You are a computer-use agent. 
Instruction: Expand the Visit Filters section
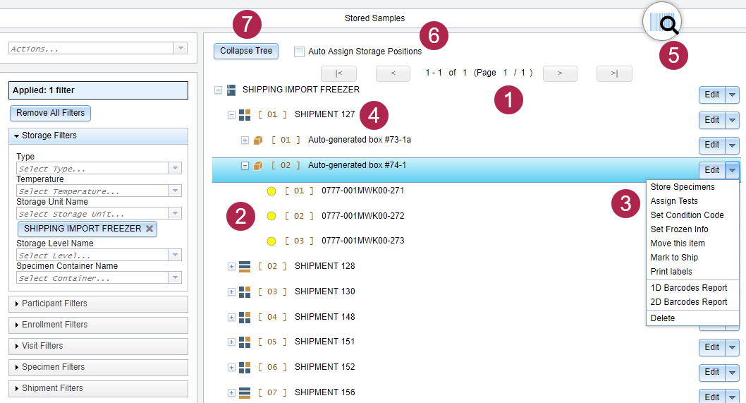(x=98, y=347)
